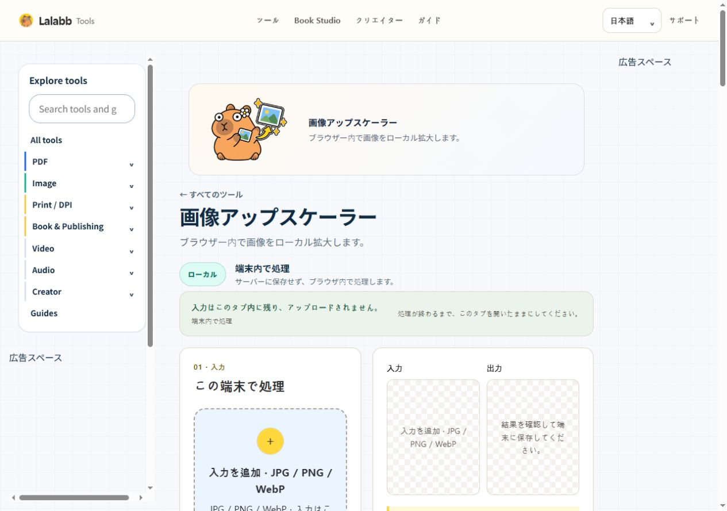727x511 pixels.
Task: Open the ガイド header item
Action: pyautogui.click(x=429, y=21)
